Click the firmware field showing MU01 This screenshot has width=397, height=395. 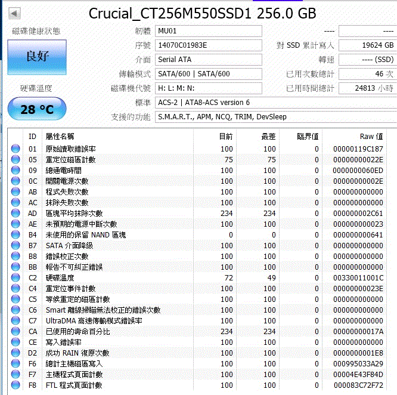(x=209, y=31)
